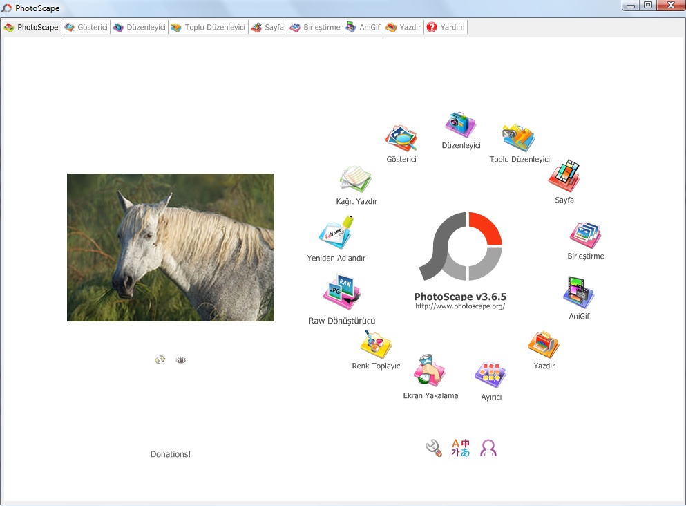Switch to the Yazdır tab in the top bar
The height and width of the screenshot is (506, 686).
403,27
